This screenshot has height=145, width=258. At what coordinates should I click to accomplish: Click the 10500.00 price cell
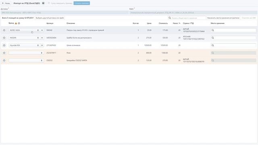point(148,46)
